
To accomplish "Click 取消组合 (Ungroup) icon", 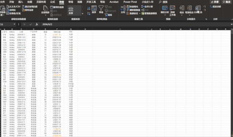I will 189,8.
